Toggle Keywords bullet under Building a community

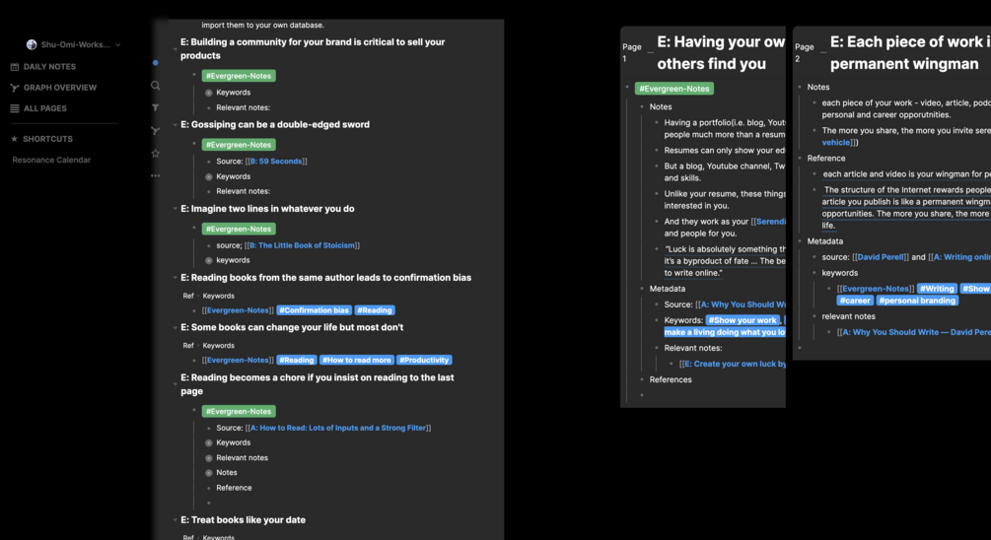pos(209,93)
